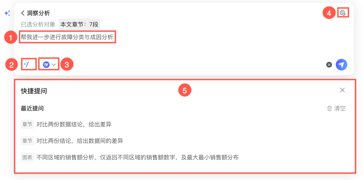
Task: Click the back arrow beside 洞察分析
Action: (x=23, y=13)
